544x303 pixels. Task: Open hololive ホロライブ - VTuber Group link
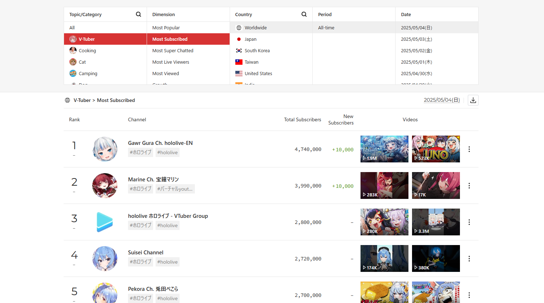pos(168,216)
